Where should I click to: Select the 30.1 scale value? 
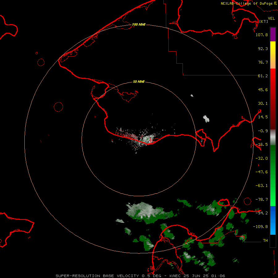263,103
